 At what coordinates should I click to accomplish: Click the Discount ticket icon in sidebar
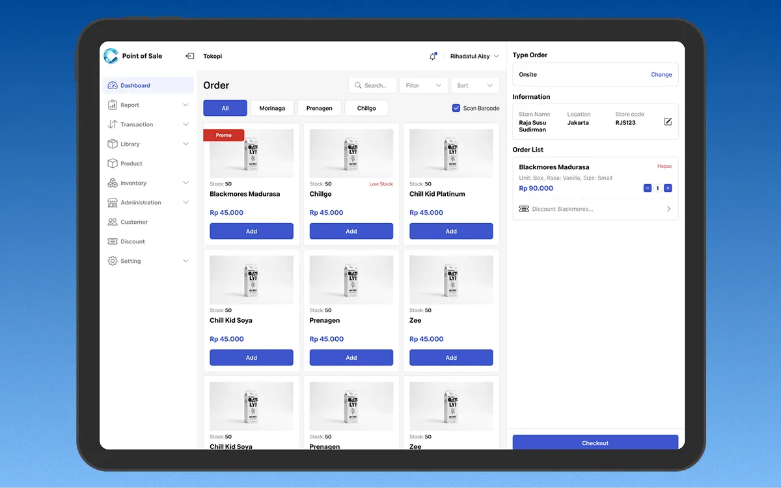[x=113, y=241]
